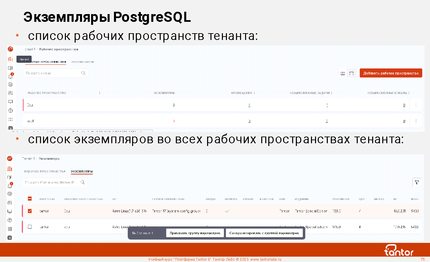
Task: Click Привязать группу параметров button
Action: [195, 233]
